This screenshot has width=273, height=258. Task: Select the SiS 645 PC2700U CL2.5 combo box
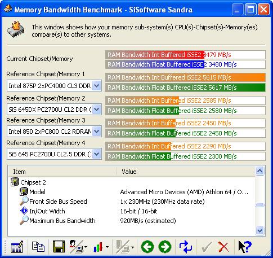pos(54,154)
